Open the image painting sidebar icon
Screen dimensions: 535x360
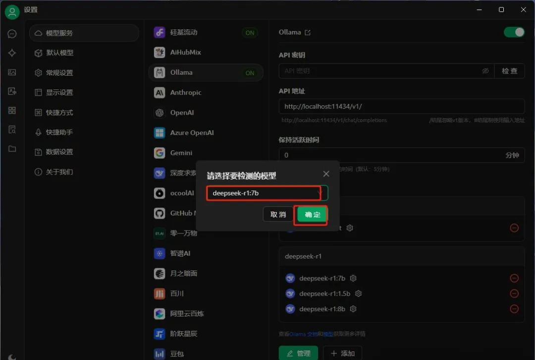[x=12, y=72]
